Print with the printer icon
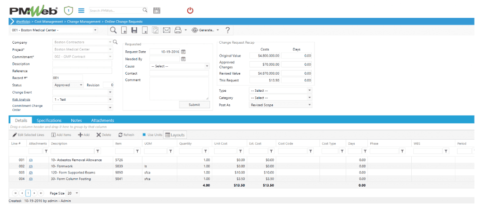The image size is (483, 213). click(x=178, y=30)
